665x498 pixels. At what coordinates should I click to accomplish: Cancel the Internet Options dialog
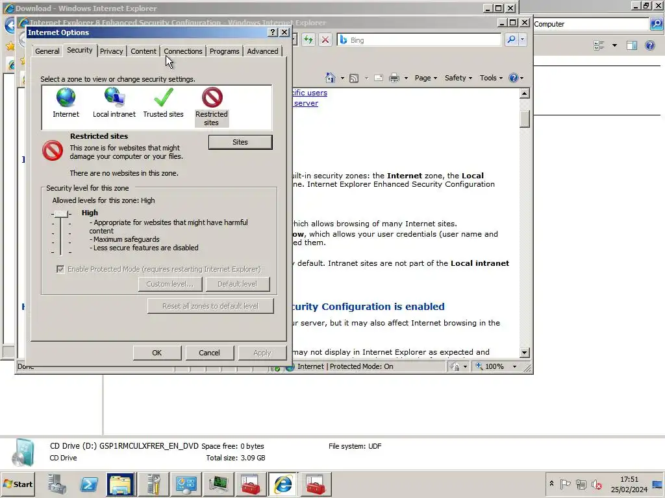click(209, 353)
